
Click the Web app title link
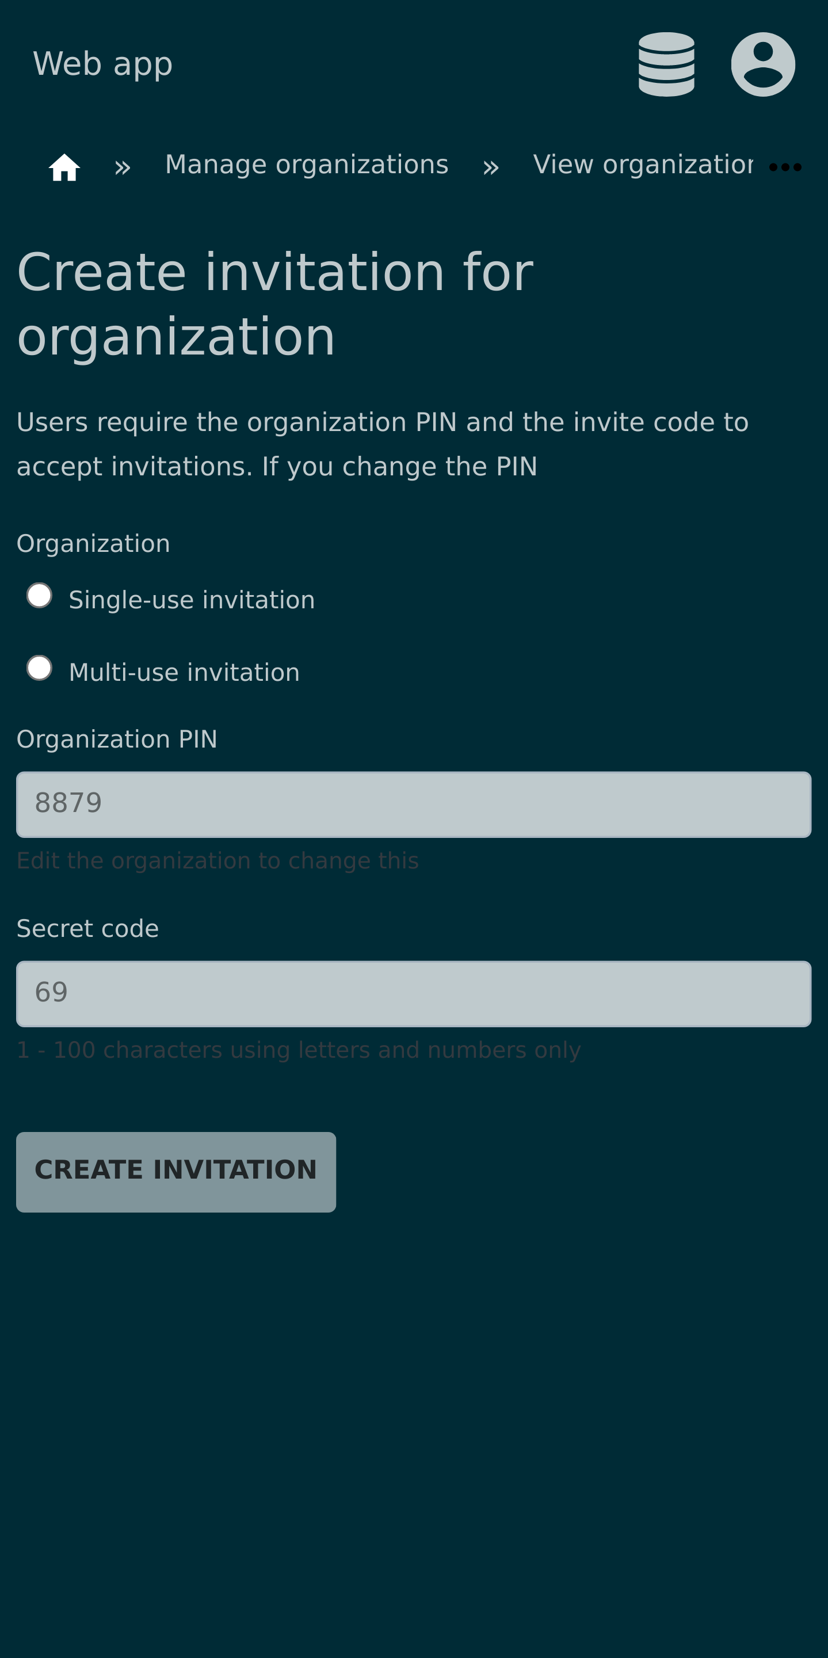click(x=103, y=64)
